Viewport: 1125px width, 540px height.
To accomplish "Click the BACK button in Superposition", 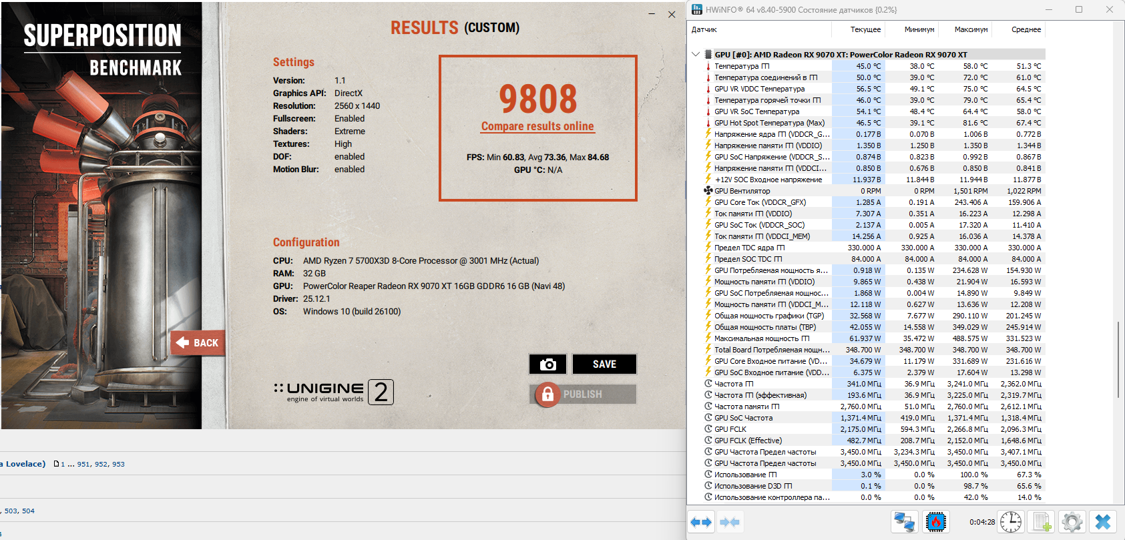I will 198,343.
